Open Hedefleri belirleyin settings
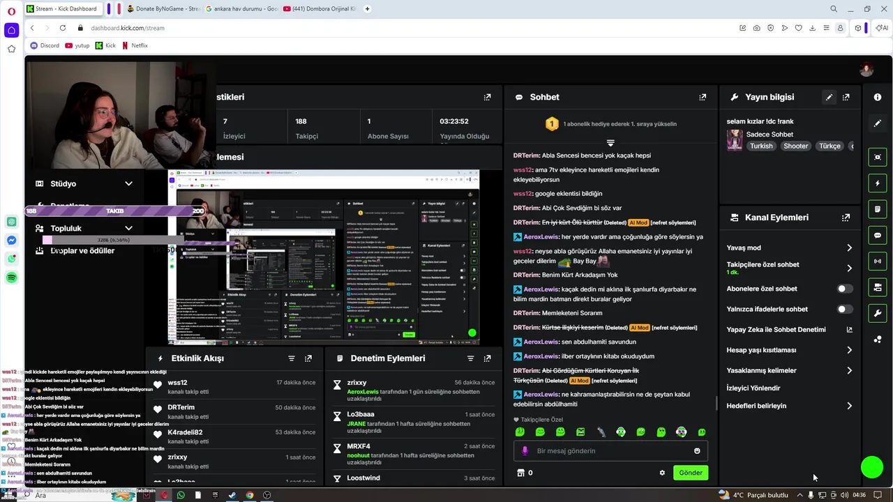893x502 pixels. pos(789,406)
